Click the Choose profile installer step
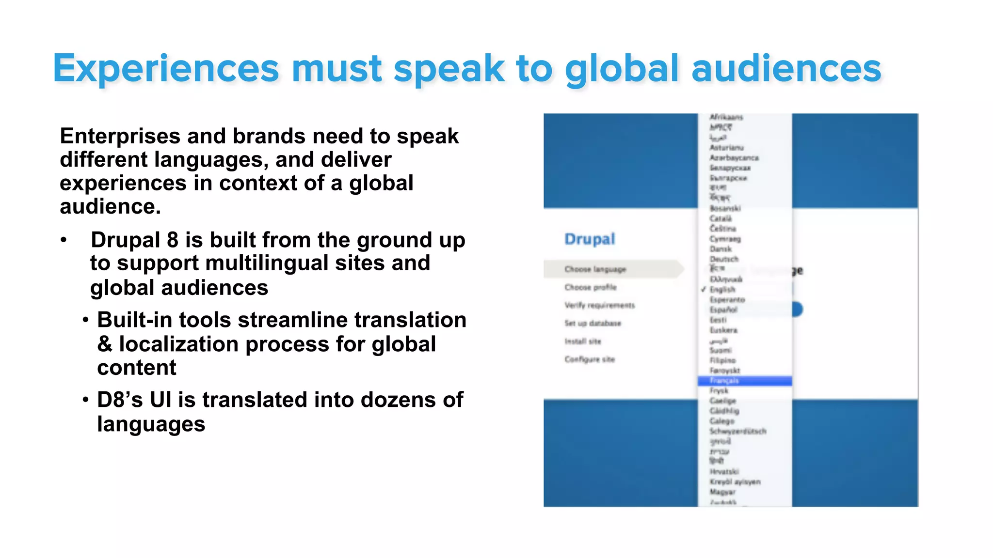Screen dimensions: 993x558 [x=591, y=287]
